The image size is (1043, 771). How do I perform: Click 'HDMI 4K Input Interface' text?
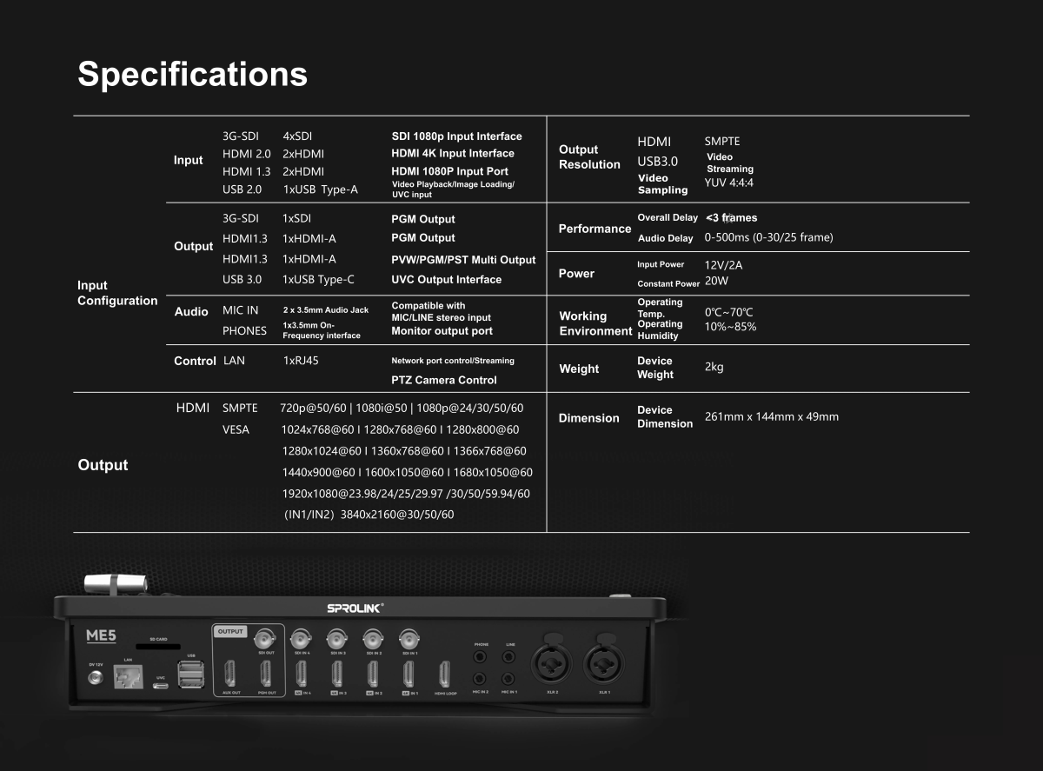pyautogui.click(x=453, y=153)
